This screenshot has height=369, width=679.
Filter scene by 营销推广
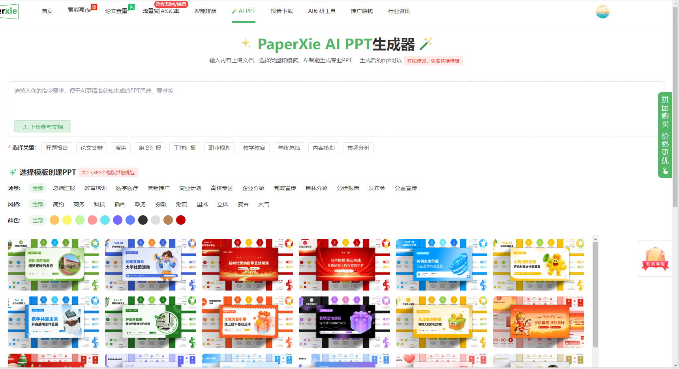tap(159, 188)
